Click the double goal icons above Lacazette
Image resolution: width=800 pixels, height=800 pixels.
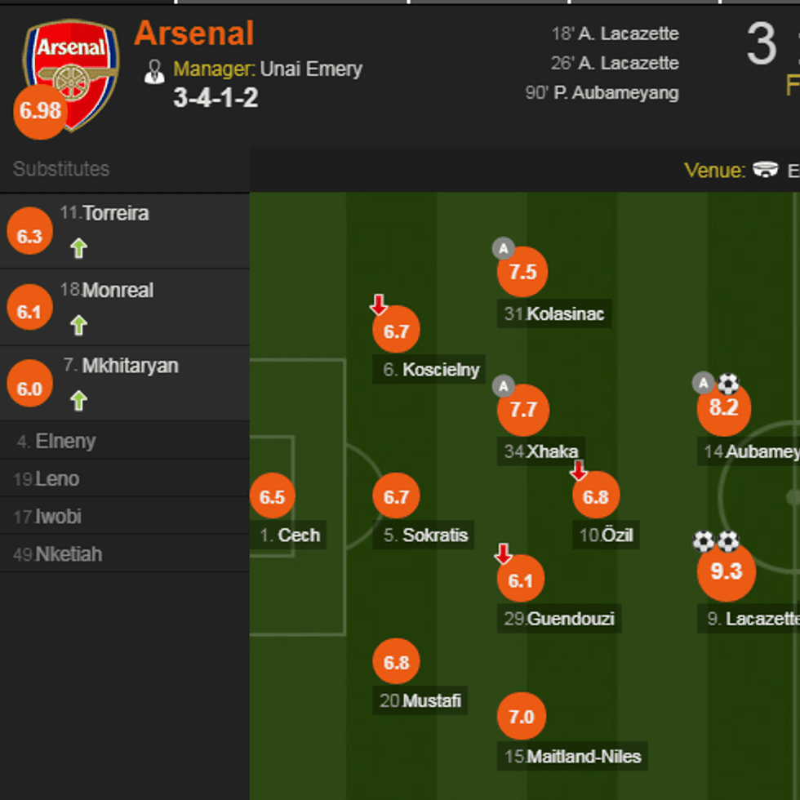715,540
